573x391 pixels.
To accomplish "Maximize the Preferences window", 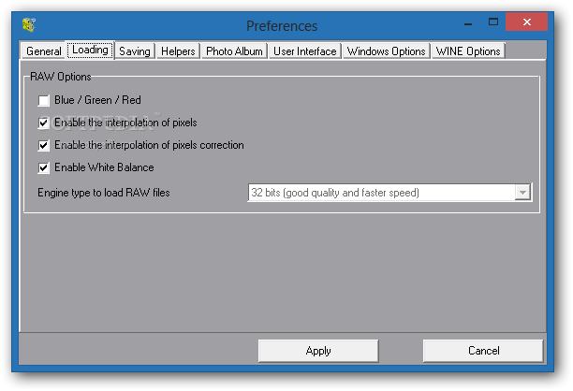I will (x=493, y=22).
